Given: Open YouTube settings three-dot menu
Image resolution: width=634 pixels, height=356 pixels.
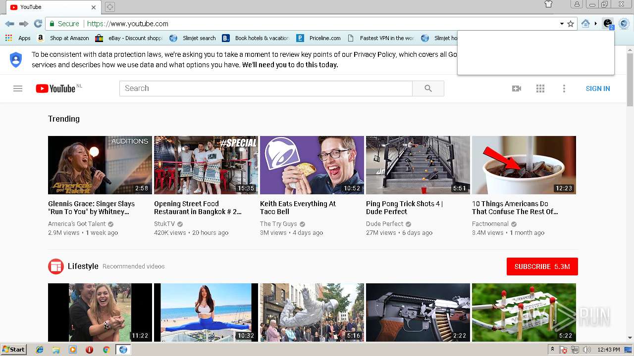Looking at the screenshot, I should point(564,89).
